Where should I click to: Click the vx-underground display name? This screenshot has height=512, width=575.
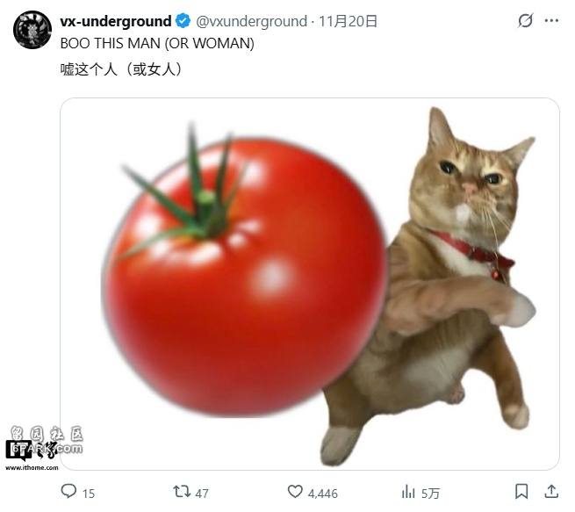(116, 21)
